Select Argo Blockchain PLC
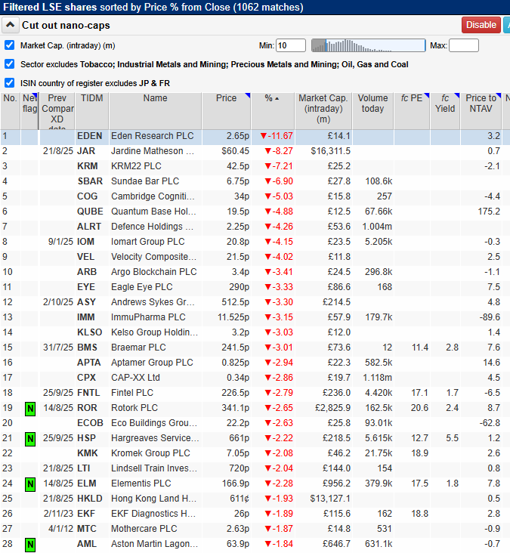 pos(154,272)
